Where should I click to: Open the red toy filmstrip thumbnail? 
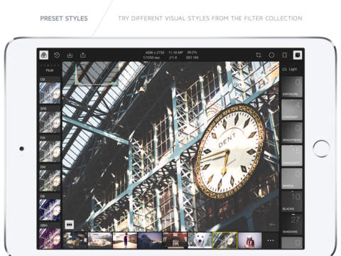[x=250, y=240]
